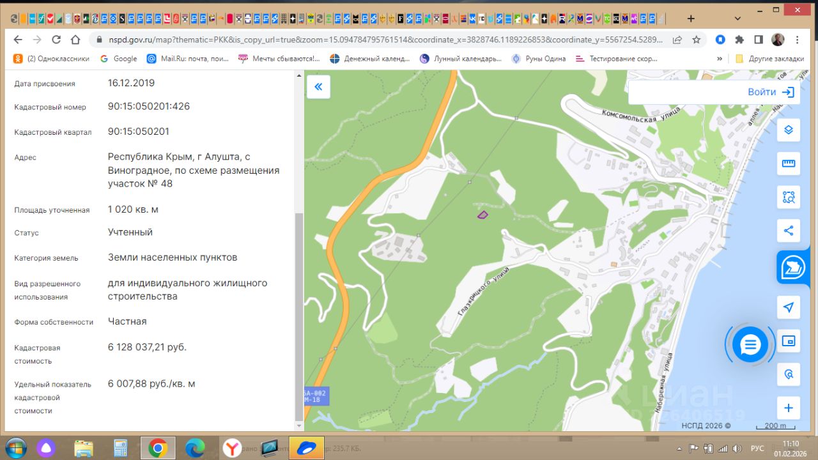
Task: Open the Другие закладки folder
Action: click(769, 59)
